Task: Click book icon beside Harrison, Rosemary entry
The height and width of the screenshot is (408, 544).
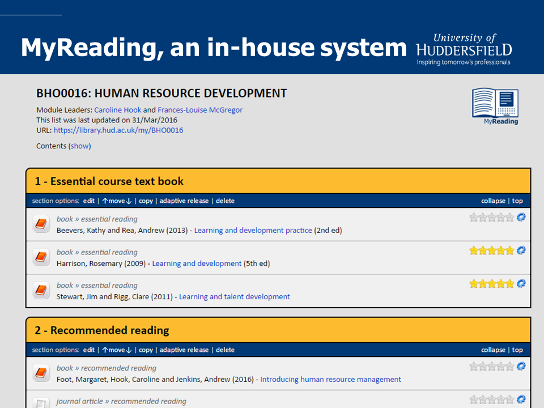Action: (x=40, y=258)
